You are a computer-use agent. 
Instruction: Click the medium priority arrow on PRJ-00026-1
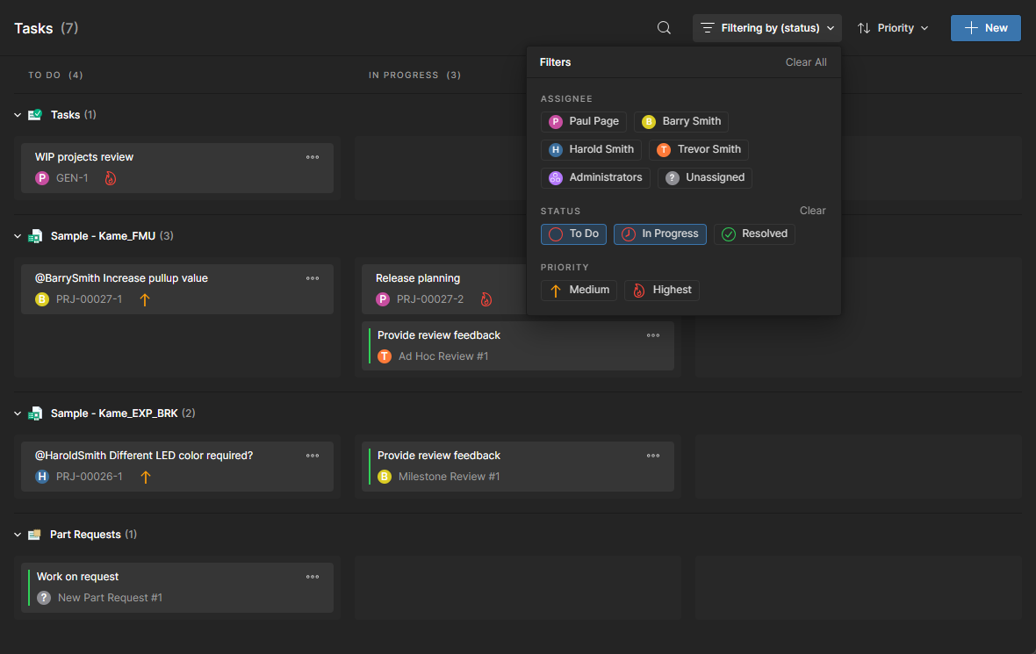tap(146, 477)
